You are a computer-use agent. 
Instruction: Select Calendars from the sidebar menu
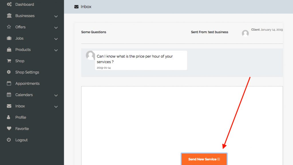click(23, 95)
